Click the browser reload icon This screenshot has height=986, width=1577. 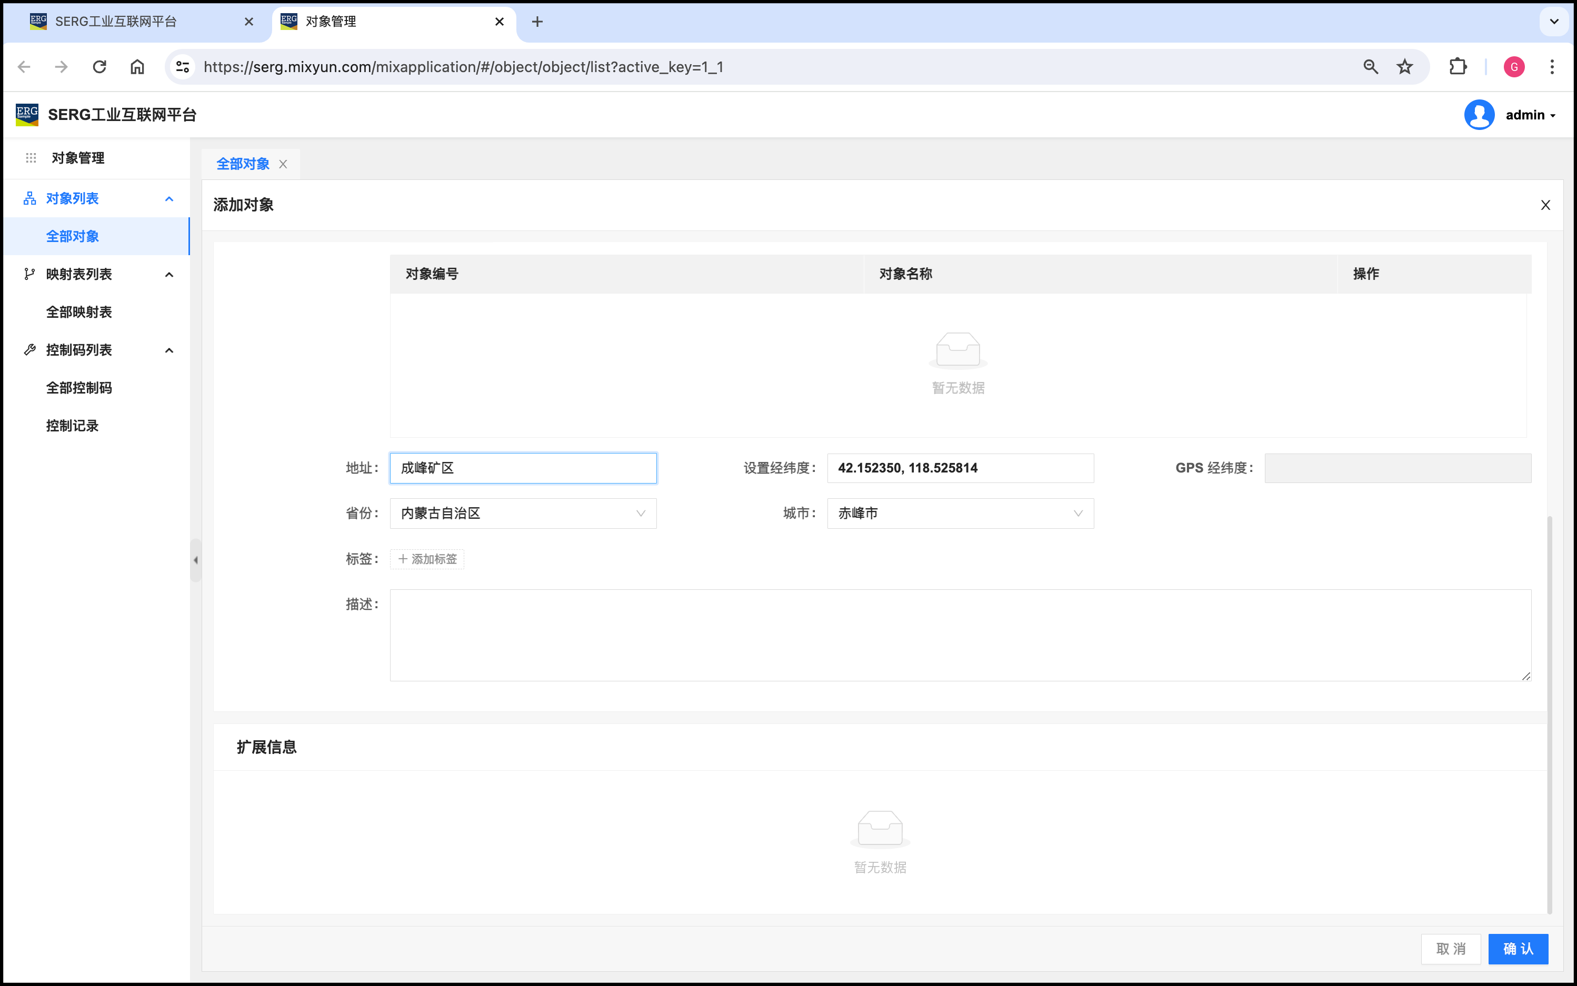pyautogui.click(x=99, y=66)
